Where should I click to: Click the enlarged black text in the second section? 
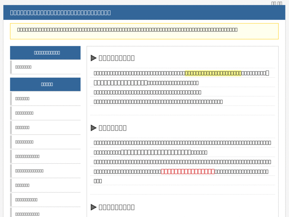point(156,152)
